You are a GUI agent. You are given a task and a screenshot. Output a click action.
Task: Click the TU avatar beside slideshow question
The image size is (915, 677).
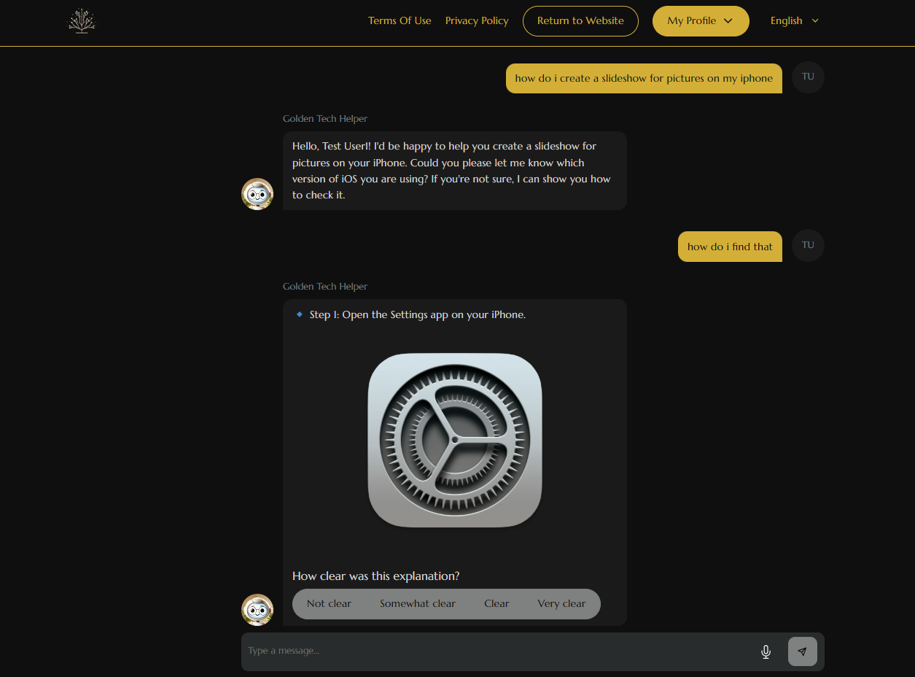[808, 77]
